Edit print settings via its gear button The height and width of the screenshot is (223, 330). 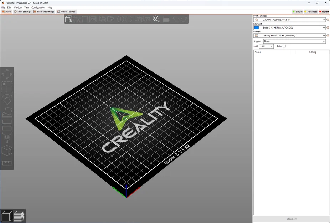(328, 20)
